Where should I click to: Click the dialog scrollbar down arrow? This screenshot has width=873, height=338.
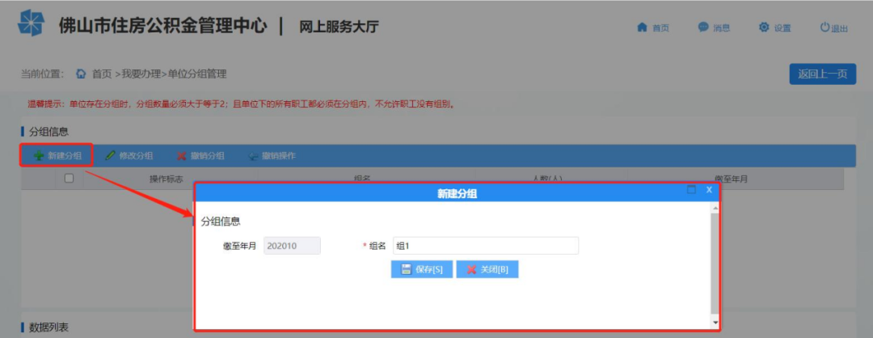(x=715, y=323)
